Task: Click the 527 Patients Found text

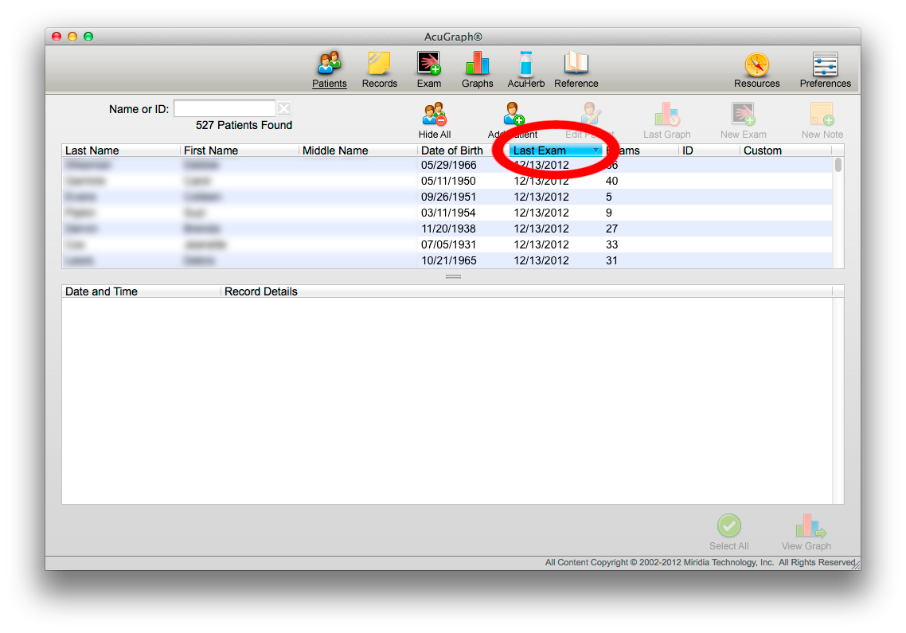Action: click(x=244, y=125)
